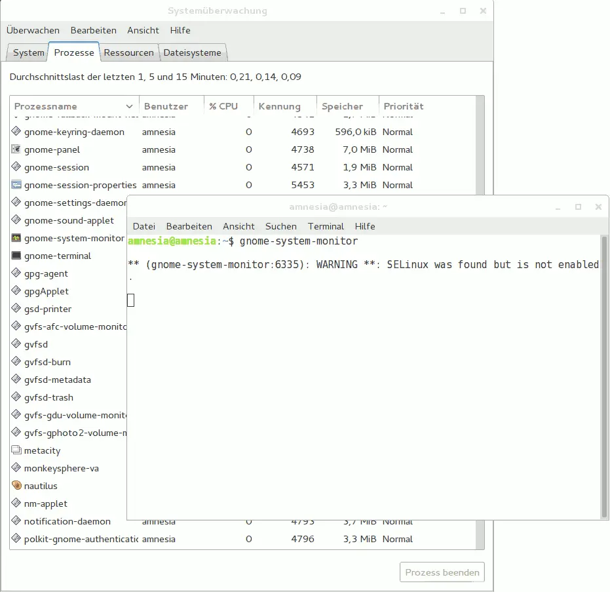Click the gnome-system-monitor process icon
The width and height of the screenshot is (610, 592).
pos(16,238)
